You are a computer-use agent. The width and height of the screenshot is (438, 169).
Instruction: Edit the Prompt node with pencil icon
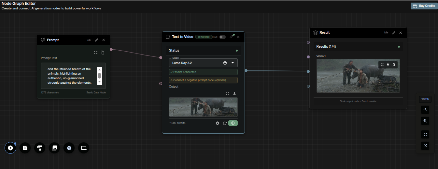point(96,40)
